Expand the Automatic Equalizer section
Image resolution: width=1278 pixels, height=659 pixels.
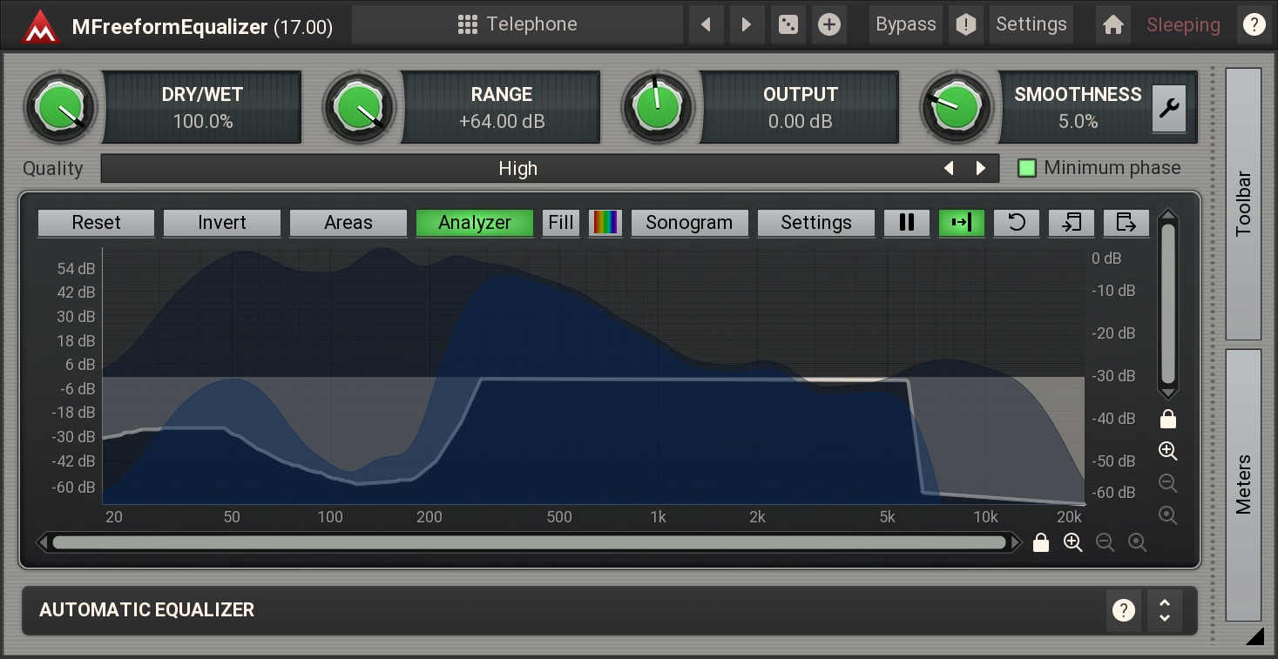tap(1164, 610)
